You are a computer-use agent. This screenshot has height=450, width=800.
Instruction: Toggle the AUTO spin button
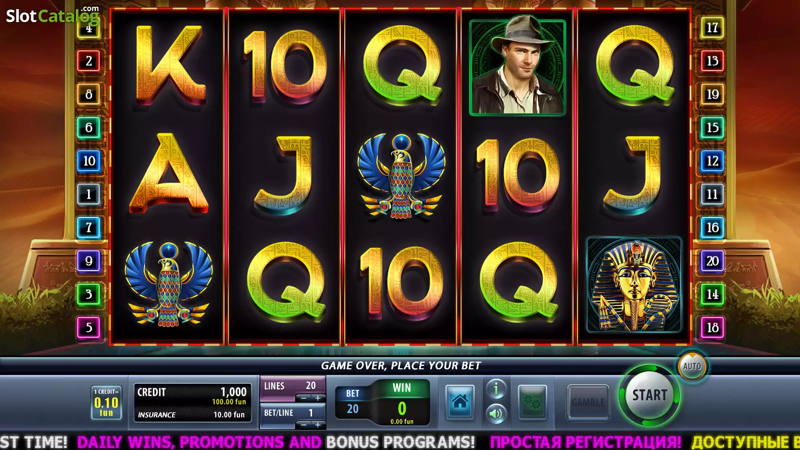click(x=692, y=366)
